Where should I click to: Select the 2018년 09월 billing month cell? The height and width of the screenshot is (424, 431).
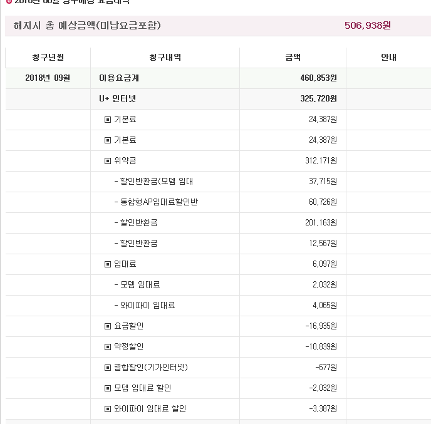click(48, 78)
